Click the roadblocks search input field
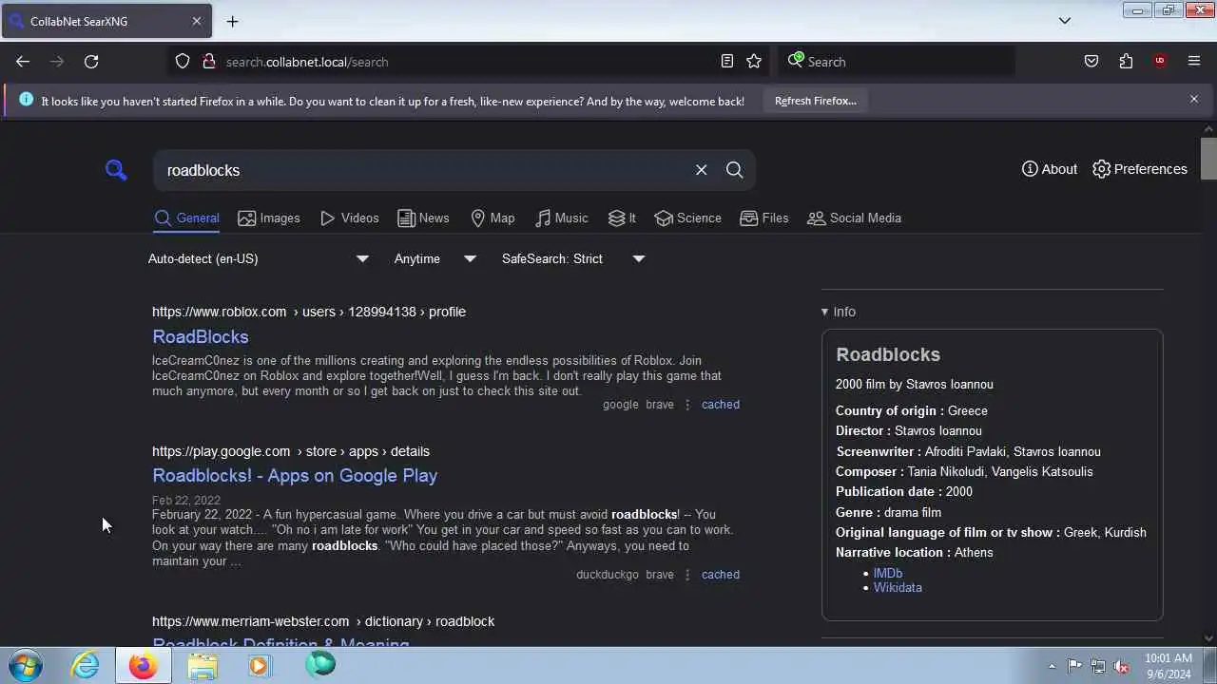The height and width of the screenshot is (684, 1217). [x=423, y=170]
